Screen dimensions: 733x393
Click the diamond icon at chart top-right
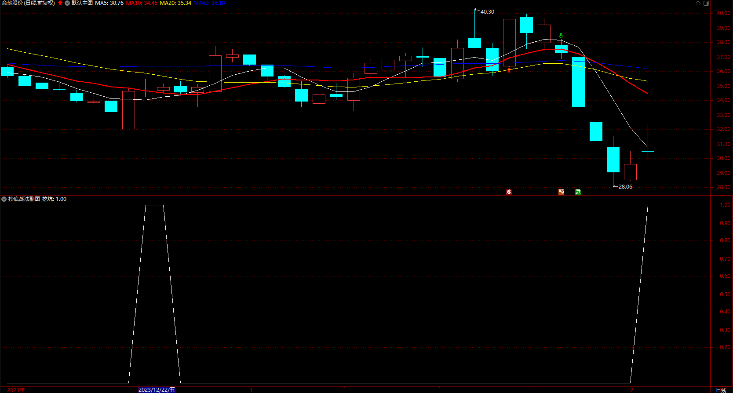coord(698,3)
